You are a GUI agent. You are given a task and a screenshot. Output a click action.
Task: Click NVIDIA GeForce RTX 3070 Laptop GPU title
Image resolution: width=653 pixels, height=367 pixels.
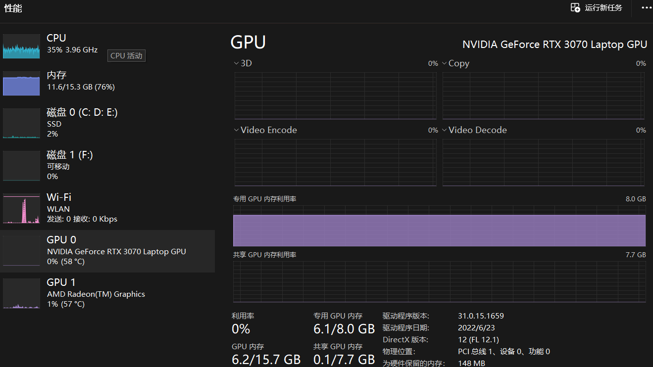pos(554,45)
